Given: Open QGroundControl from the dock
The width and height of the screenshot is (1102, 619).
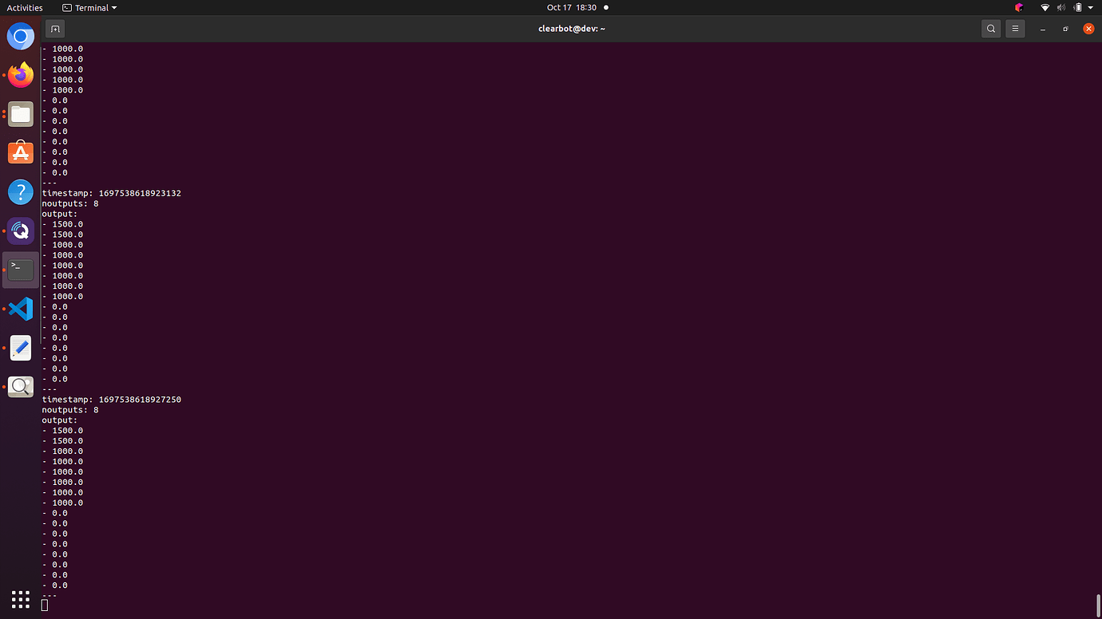Looking at the screenshot, I should point(21,231).
